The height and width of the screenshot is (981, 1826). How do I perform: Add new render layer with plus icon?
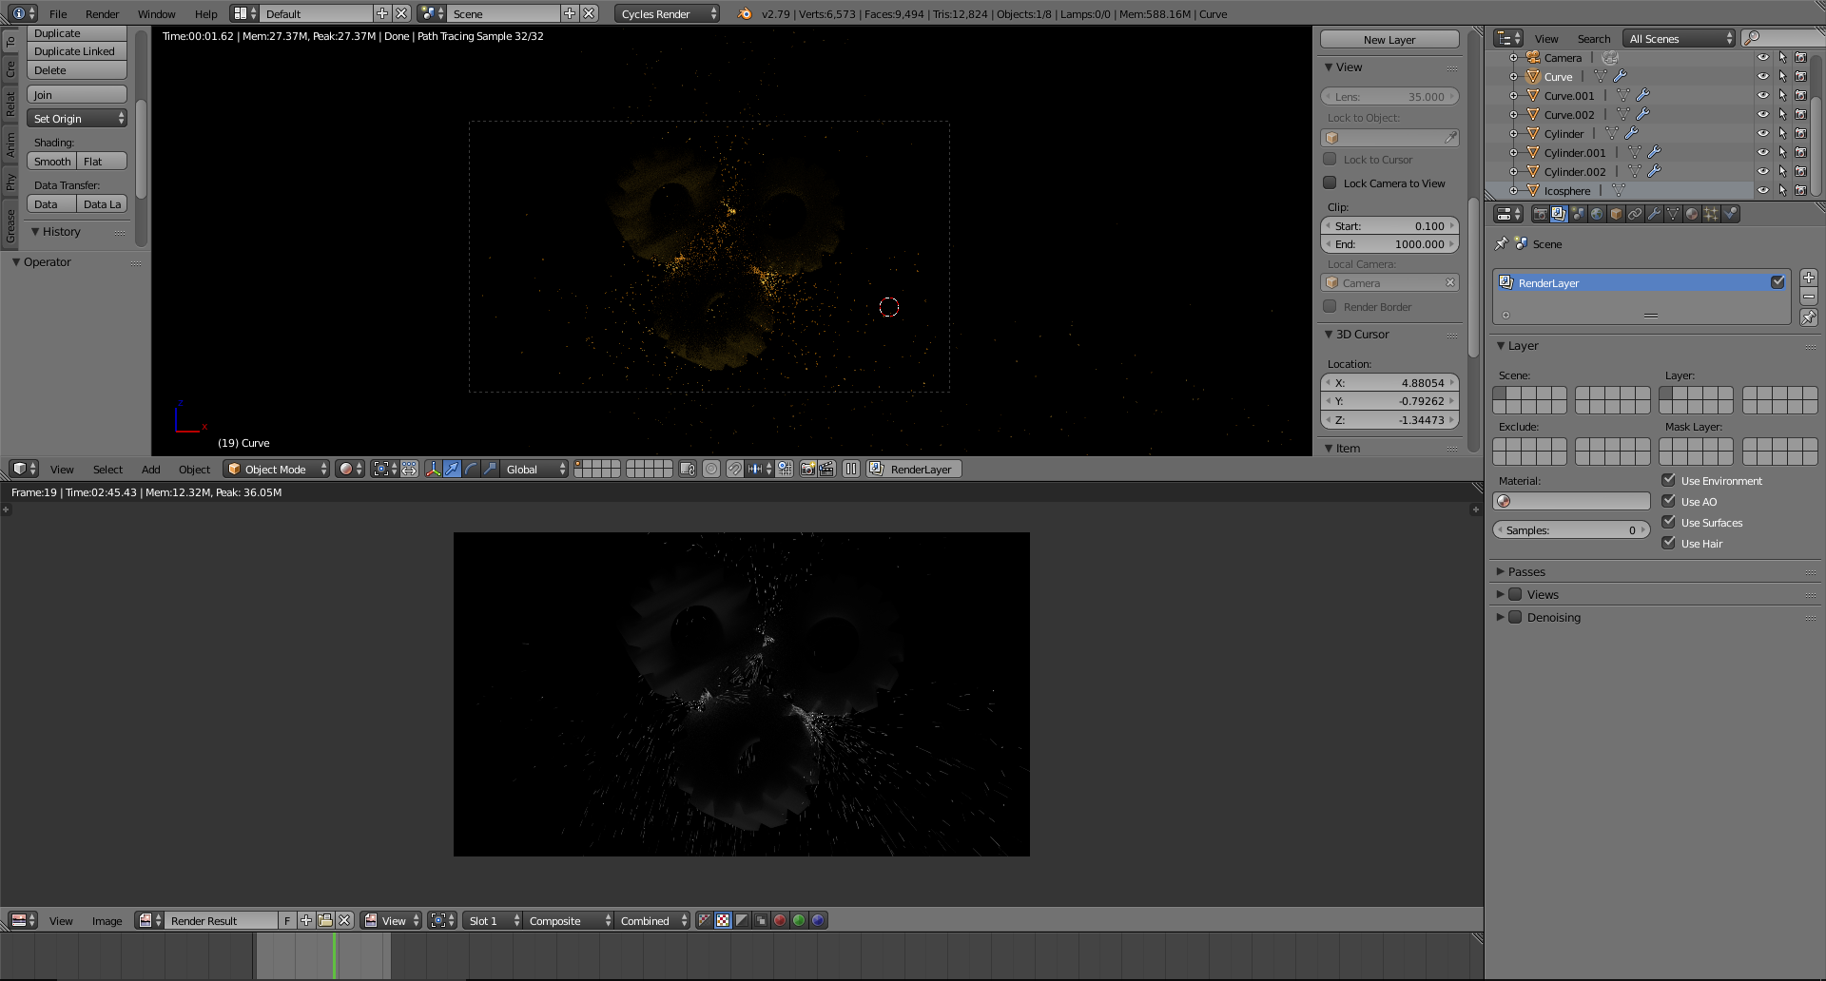pyautogui.click(x=1809, y=278)
